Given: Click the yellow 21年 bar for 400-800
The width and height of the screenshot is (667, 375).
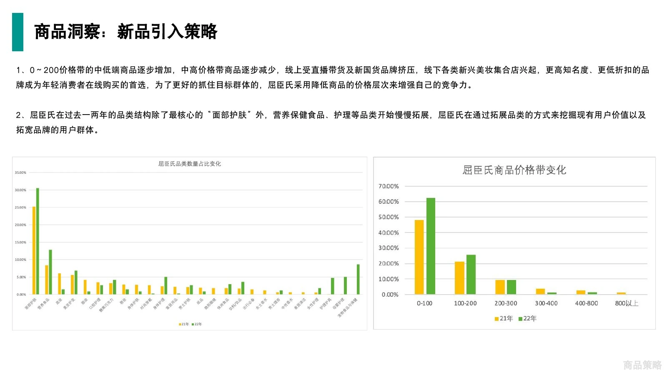Looking at the screenshot, I should 581,292.
